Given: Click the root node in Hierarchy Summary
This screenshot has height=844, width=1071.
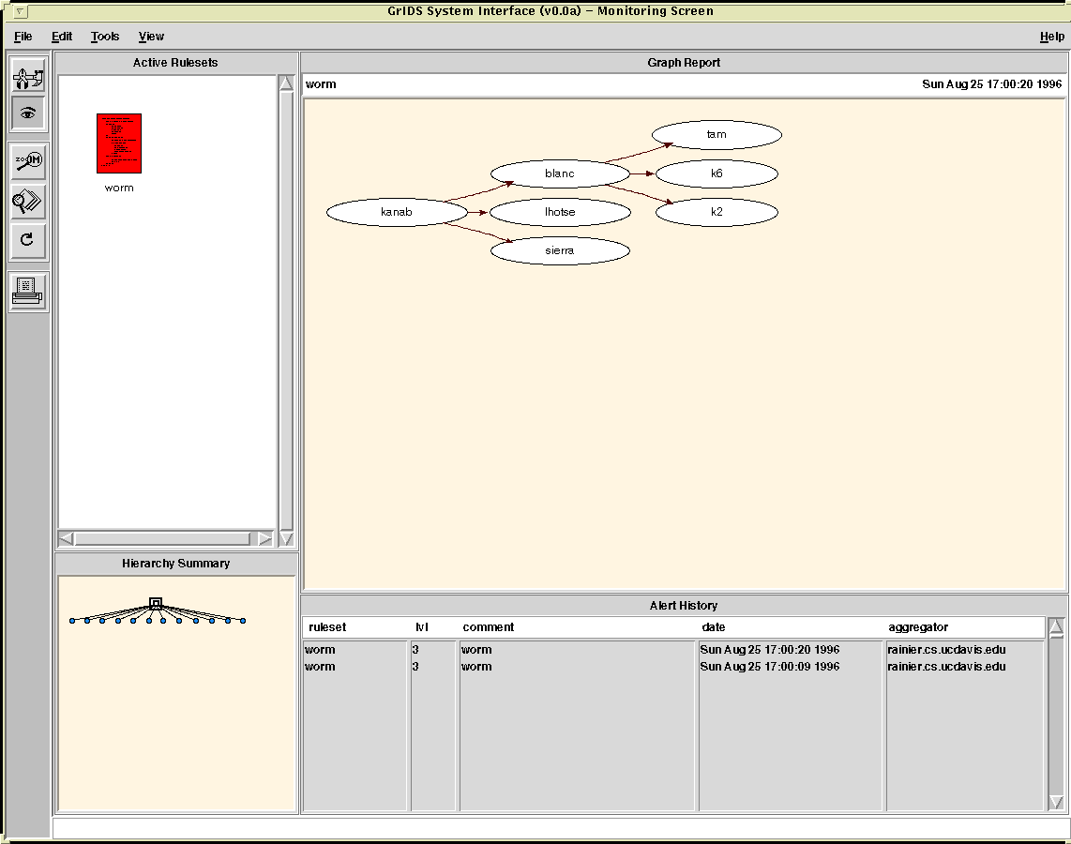Looking at the screenshot, I should (156, 603).
